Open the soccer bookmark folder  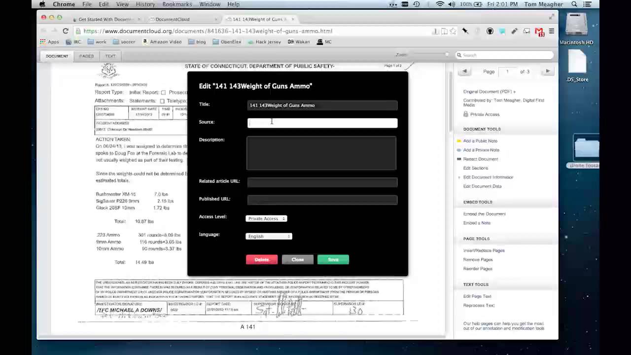[x=124, y=42]
